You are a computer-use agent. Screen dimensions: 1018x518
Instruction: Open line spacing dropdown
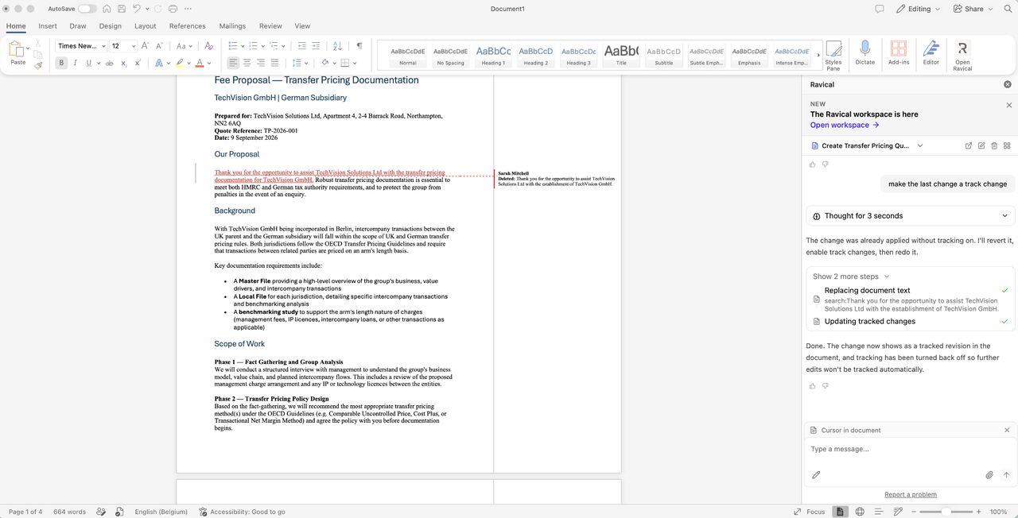point(299,63)
